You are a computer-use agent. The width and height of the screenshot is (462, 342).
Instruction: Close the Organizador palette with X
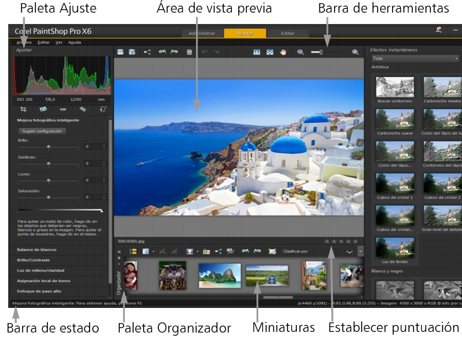pos(119,252)
